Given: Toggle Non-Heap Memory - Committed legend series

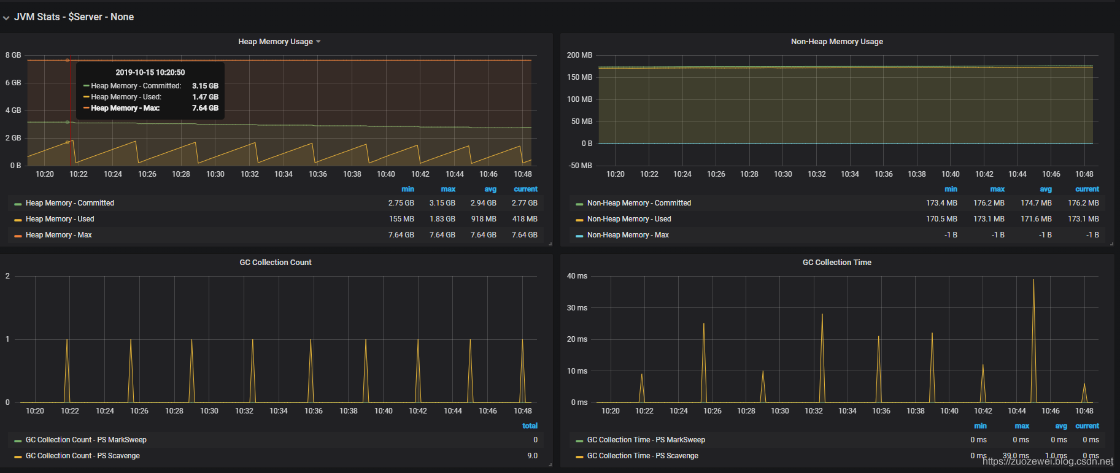Looking at the screenshot, I should point(639,203).
